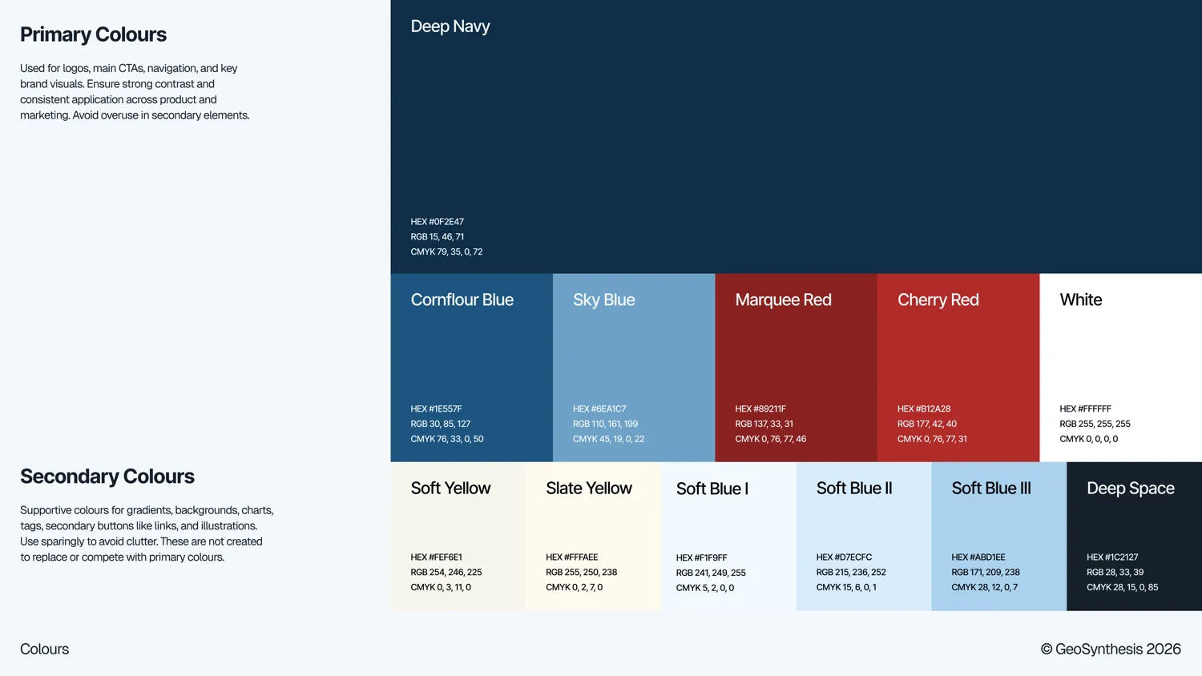1202x676 pixels.
Task: Select the text RGB 254, 246, 225
Action: 446,573
